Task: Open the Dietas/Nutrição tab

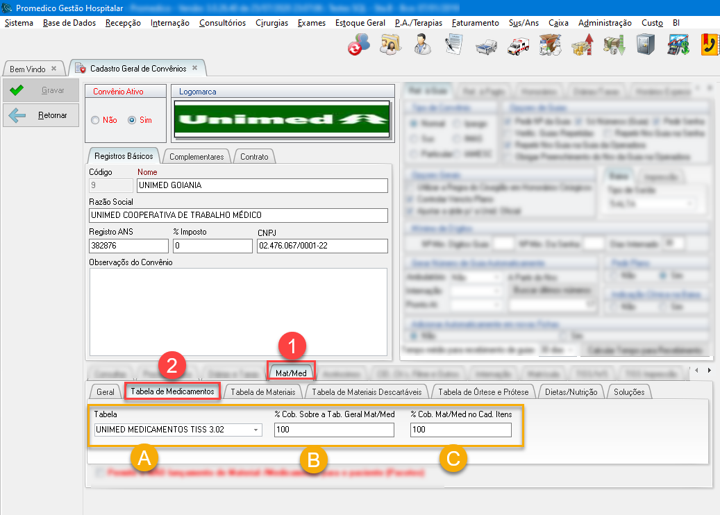Action: 571,392
